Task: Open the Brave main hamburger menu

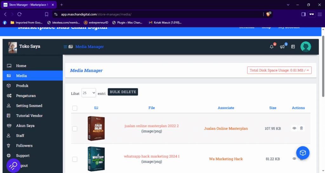Action: coord(320,14)
